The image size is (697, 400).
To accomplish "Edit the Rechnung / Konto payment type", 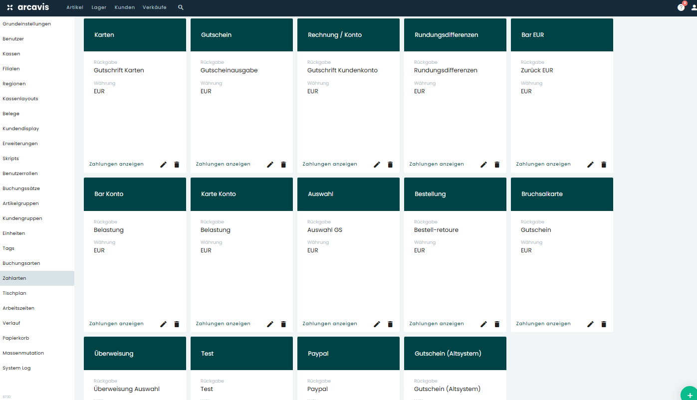I will click(x=377, y=165).
